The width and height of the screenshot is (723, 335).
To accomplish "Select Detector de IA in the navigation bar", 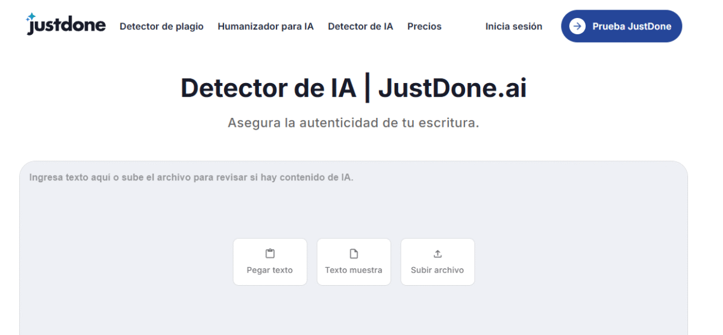I will (x=360, y=26).
